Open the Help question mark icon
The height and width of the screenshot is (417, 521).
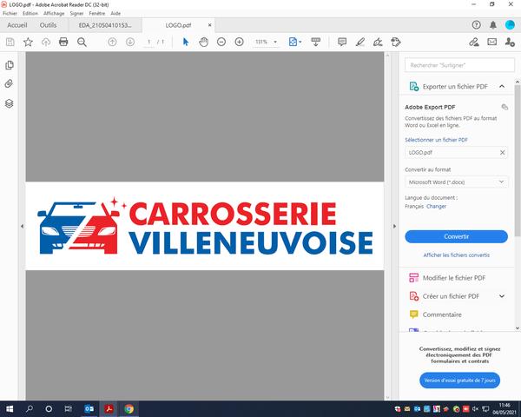tap(476, 25)
